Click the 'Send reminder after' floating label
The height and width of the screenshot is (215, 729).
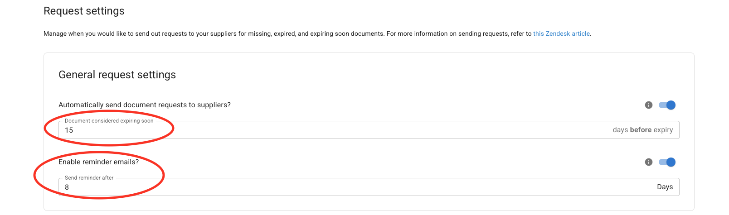coord(89,178)
